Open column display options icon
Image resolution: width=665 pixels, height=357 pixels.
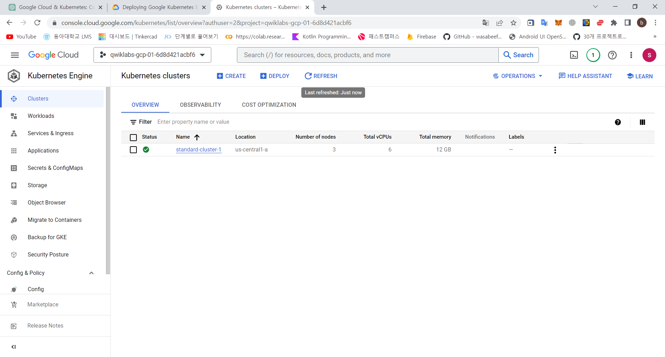pyautogui.click(x=642, y=122)
